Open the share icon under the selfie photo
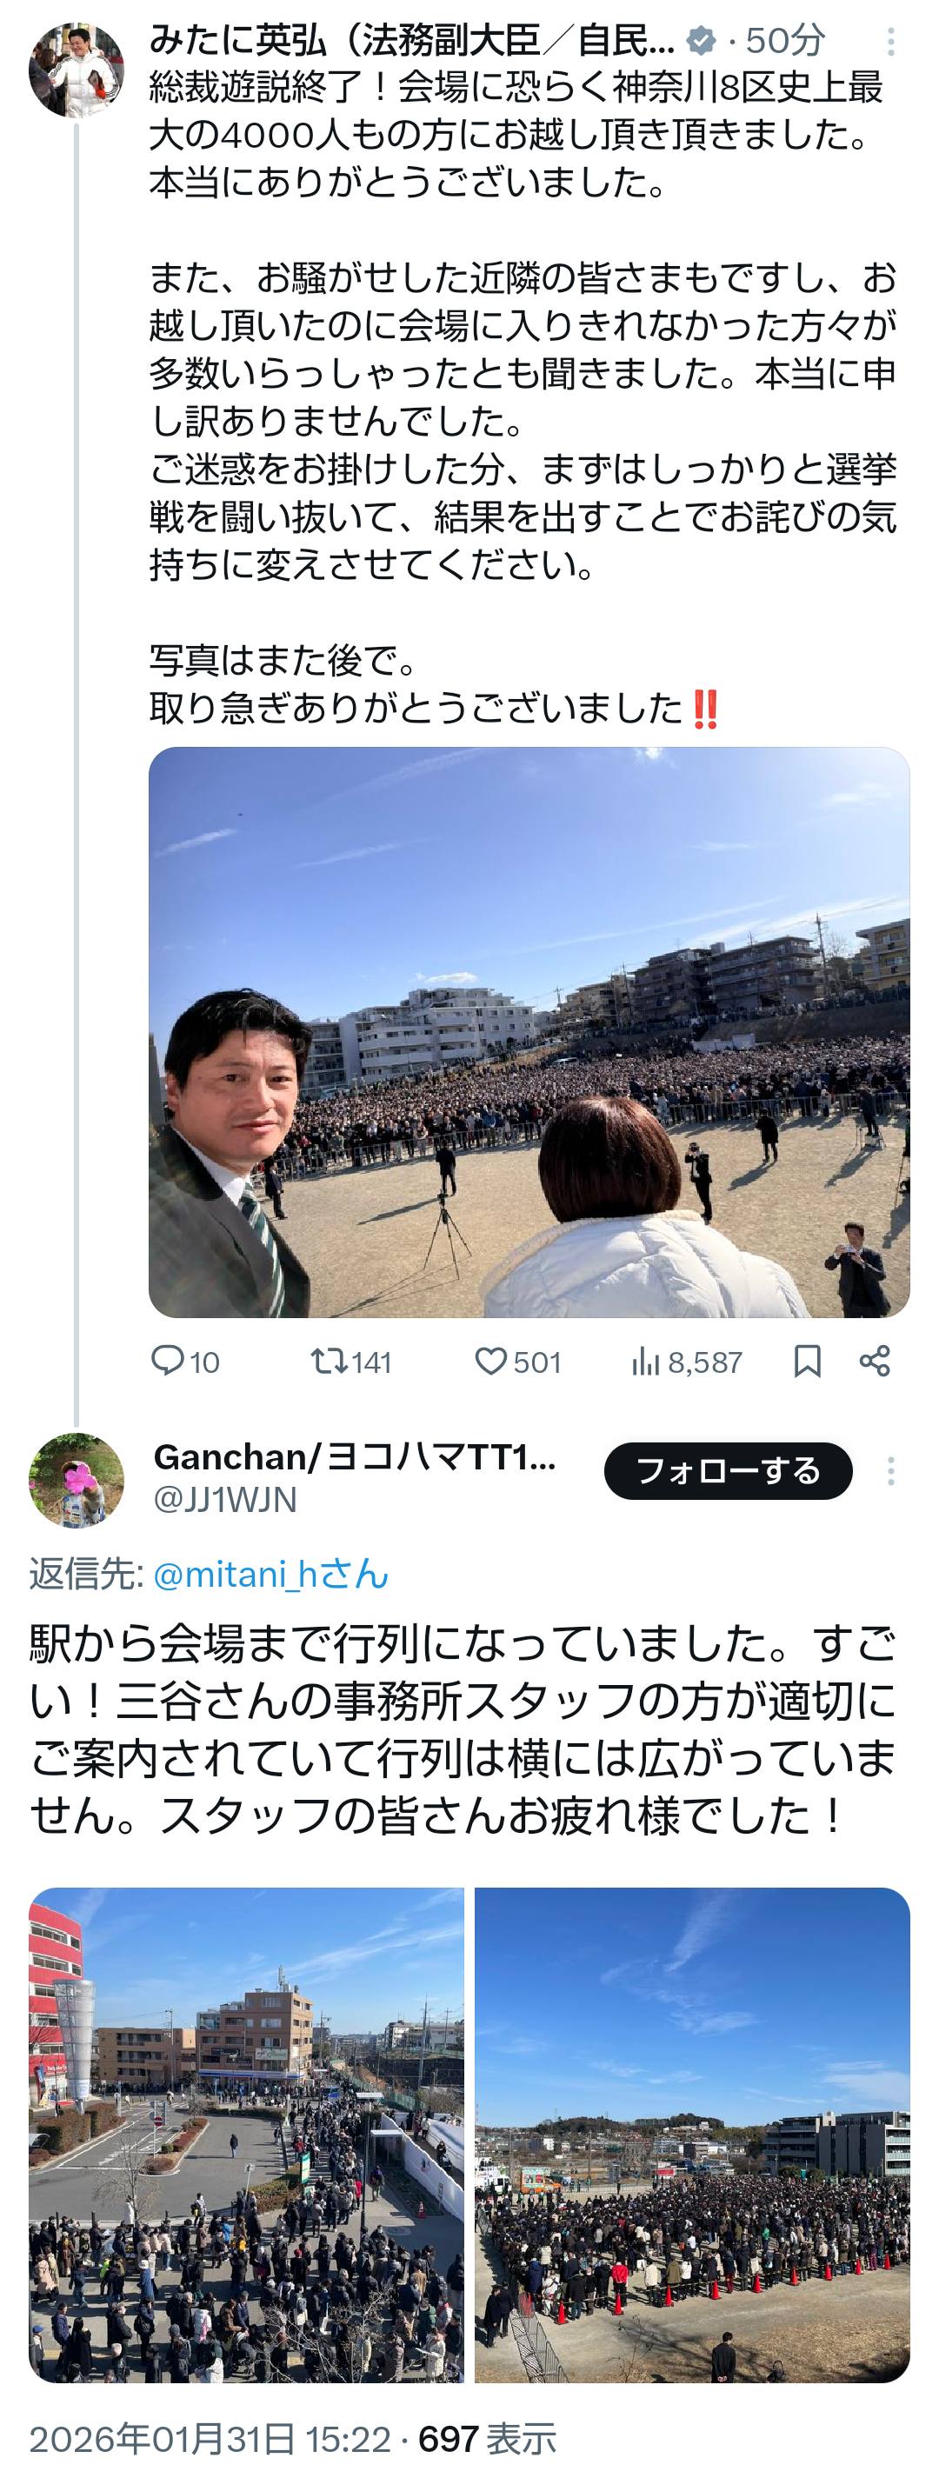Image resolution: width=939 pixels, height=2478 pixels. point(875,1360)
